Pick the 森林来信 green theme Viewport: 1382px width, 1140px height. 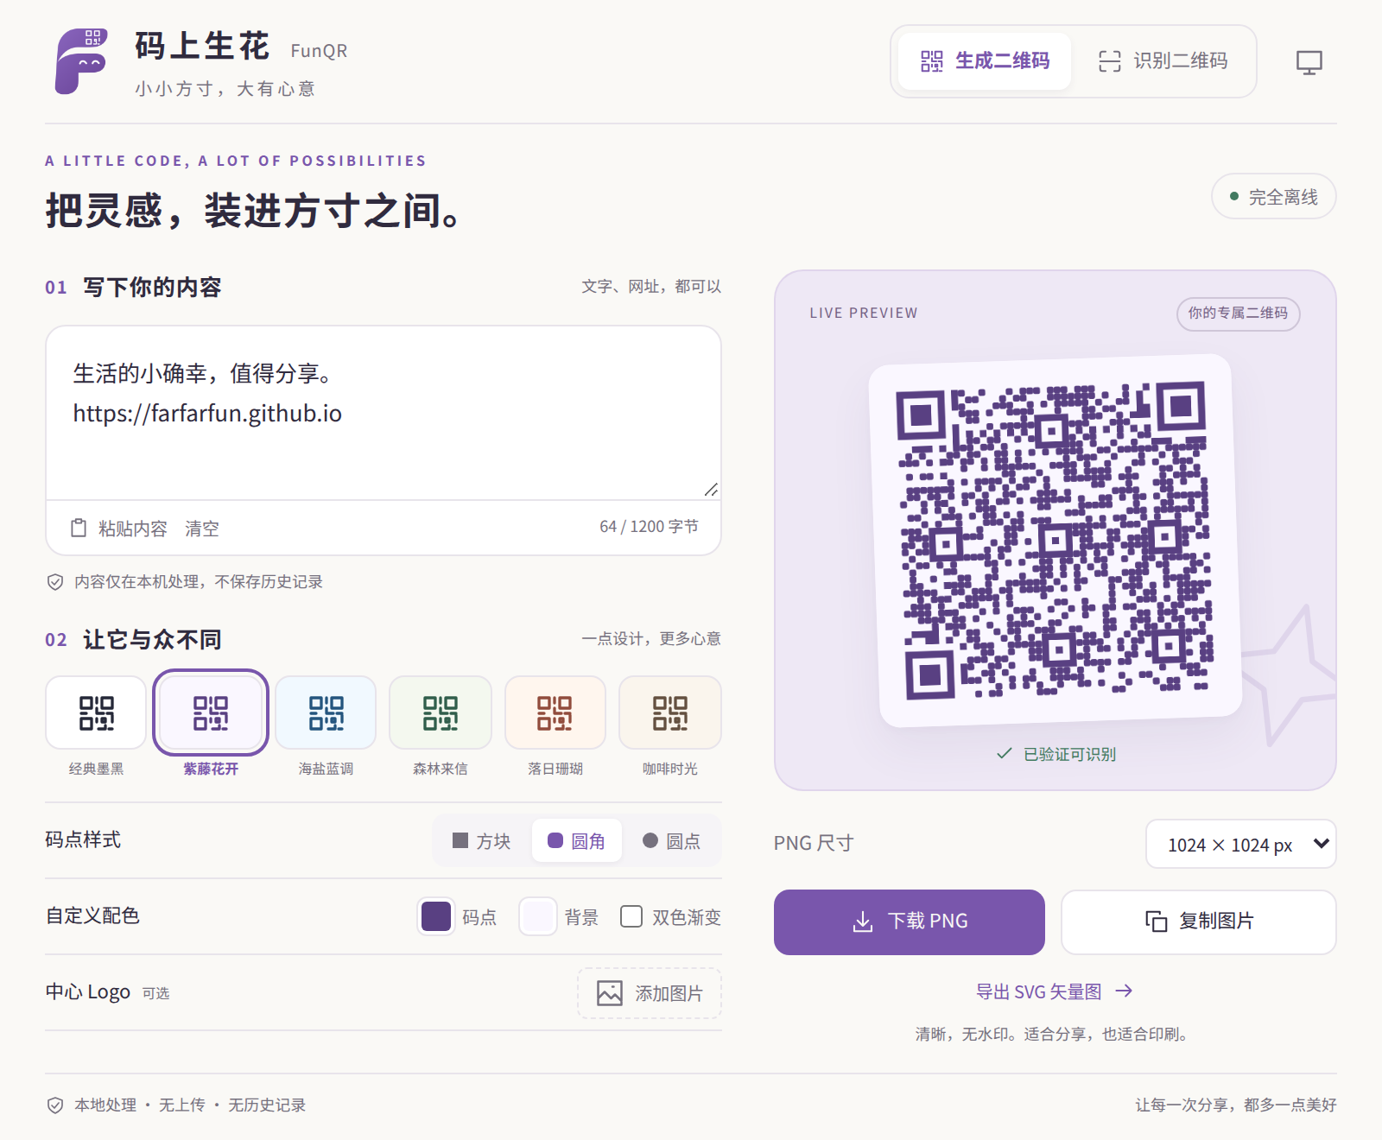[441, 712]
